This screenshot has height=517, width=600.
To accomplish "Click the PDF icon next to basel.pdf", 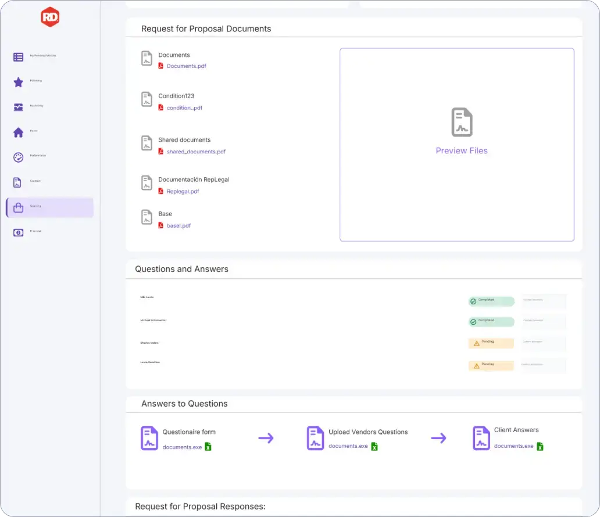I will coord(161,225).
